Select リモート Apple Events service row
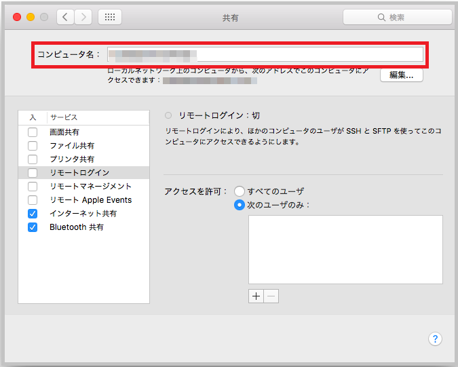Screen dimensions: 458x367 tap(90, 200)
